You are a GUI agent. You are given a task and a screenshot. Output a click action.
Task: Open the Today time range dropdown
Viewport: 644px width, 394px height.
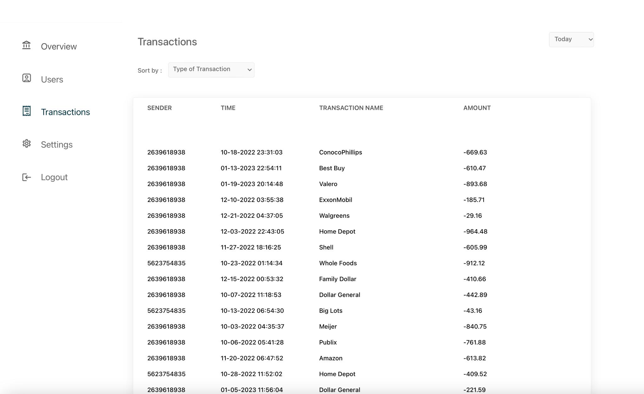coord(571,40)
